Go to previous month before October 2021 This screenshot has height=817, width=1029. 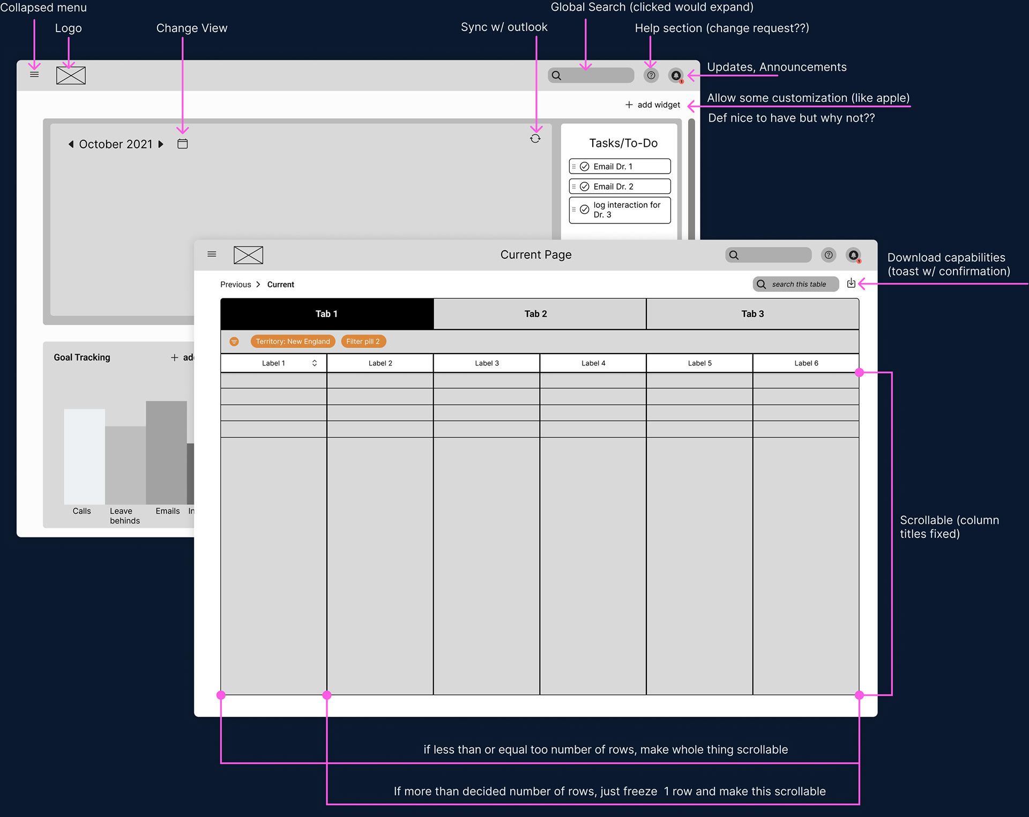(71, 144)
